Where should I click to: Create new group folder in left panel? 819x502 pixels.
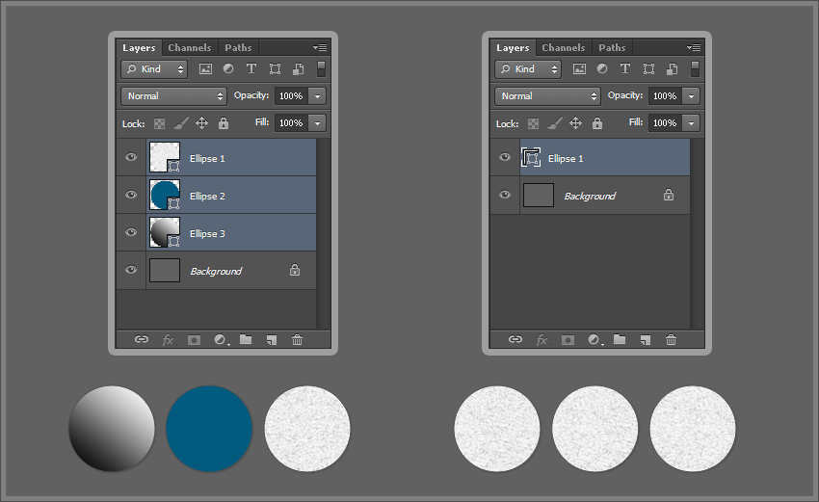coord(246,339)
